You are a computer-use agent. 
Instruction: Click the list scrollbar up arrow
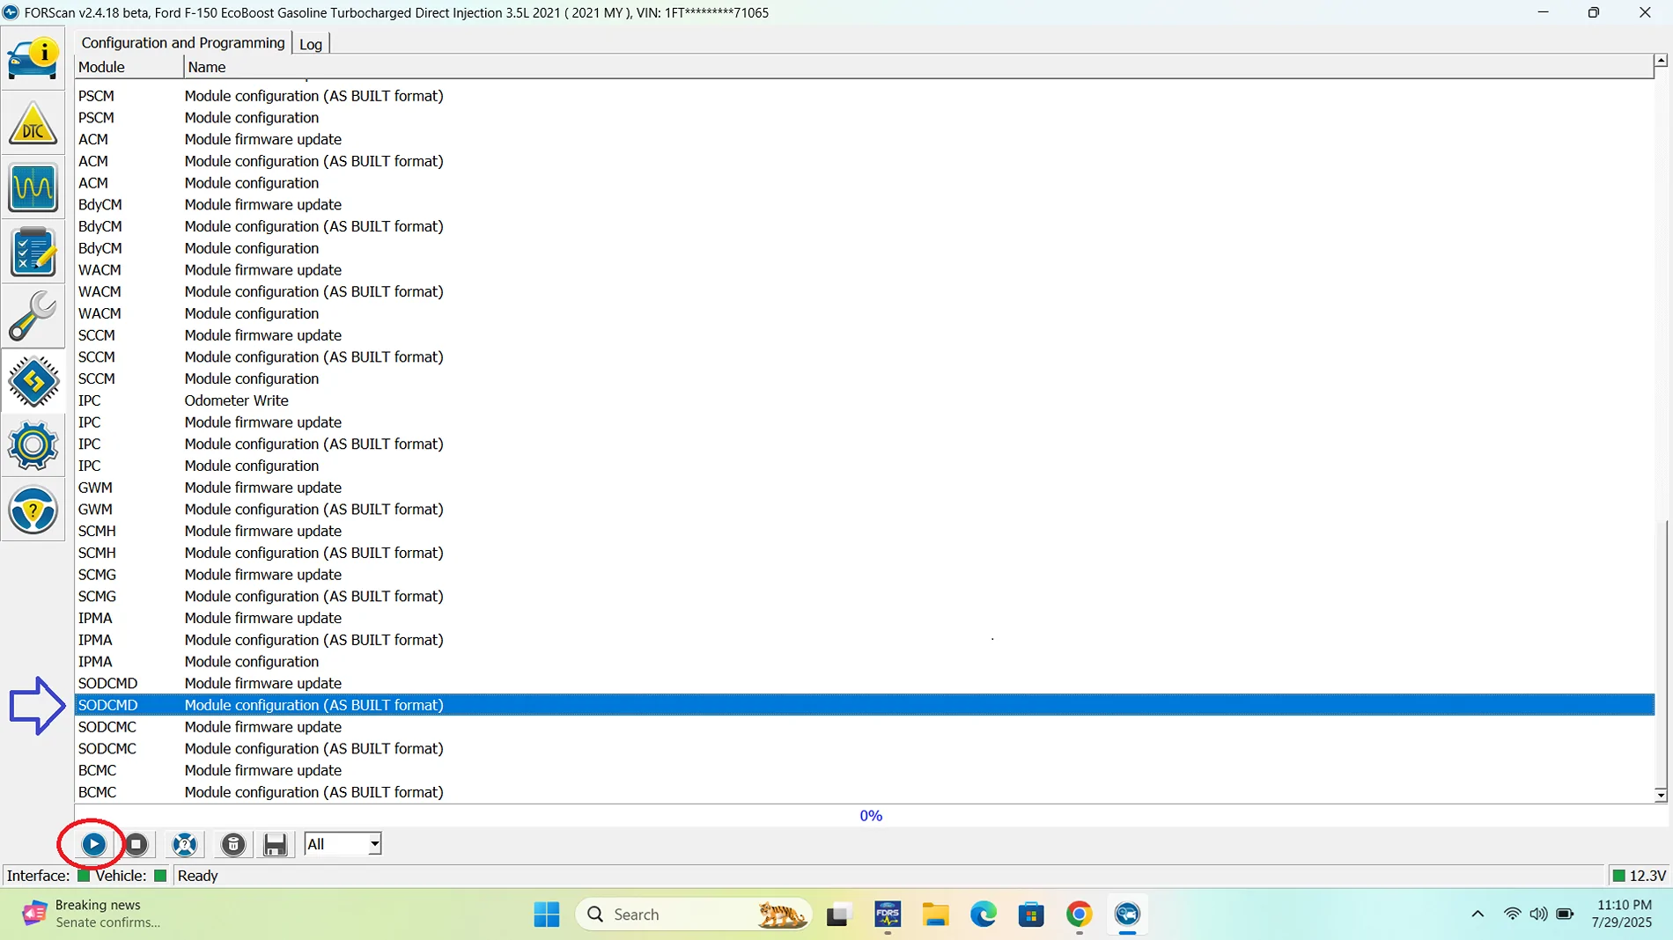[1661, 61]
